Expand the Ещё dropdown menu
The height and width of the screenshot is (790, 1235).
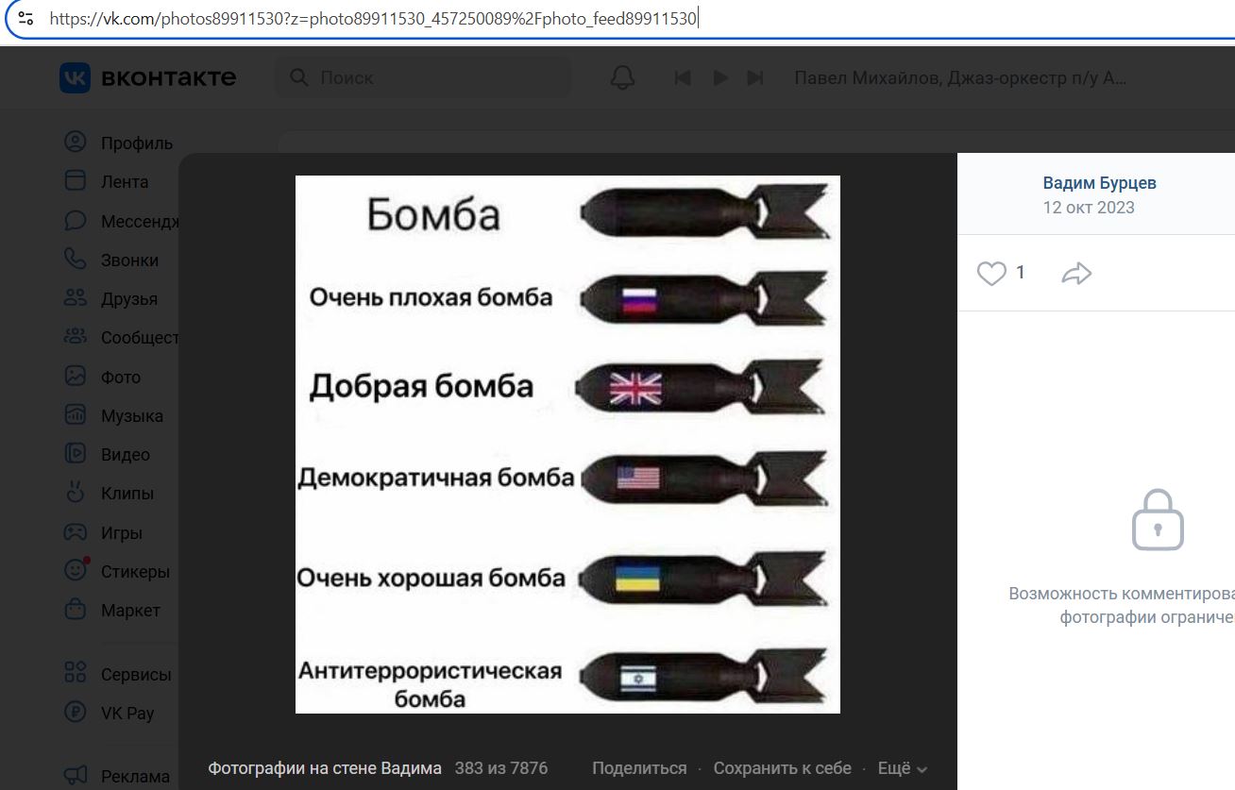point(903,768)
